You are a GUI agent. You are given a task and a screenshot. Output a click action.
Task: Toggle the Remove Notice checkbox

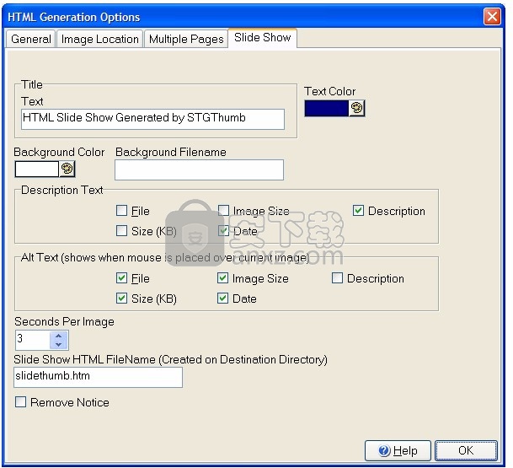(x=21, y=402)
